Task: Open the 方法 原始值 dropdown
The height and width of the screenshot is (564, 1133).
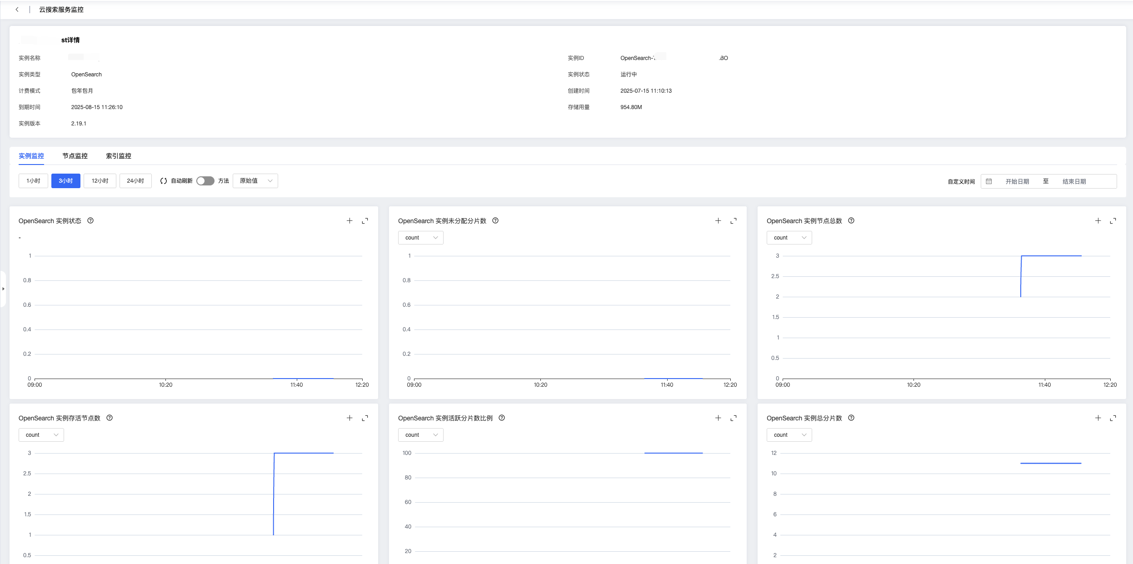Action: click(x=255, y=181)
